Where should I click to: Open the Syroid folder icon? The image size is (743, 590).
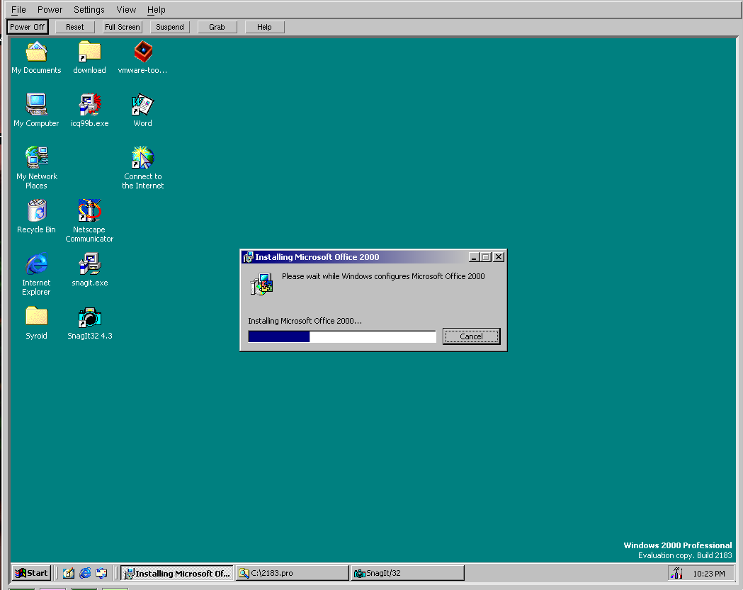(36, 317)
